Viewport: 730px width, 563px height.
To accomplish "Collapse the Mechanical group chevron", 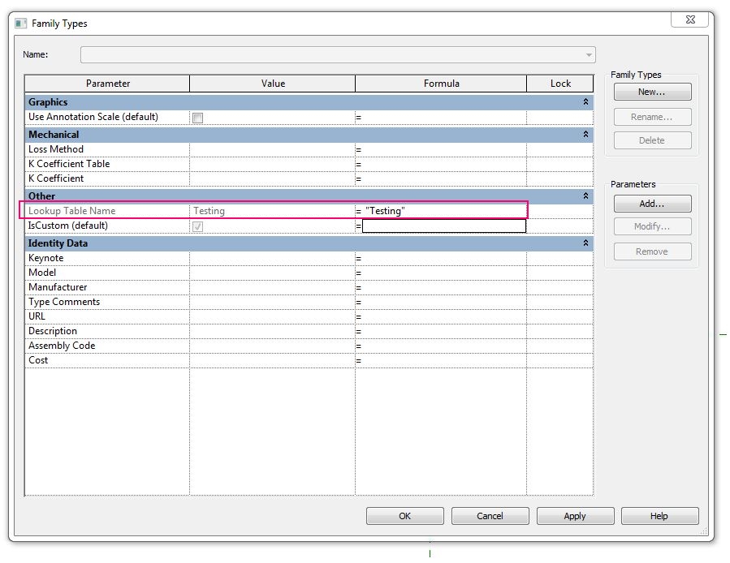I will pyautogui.click(x=584, y=134).
